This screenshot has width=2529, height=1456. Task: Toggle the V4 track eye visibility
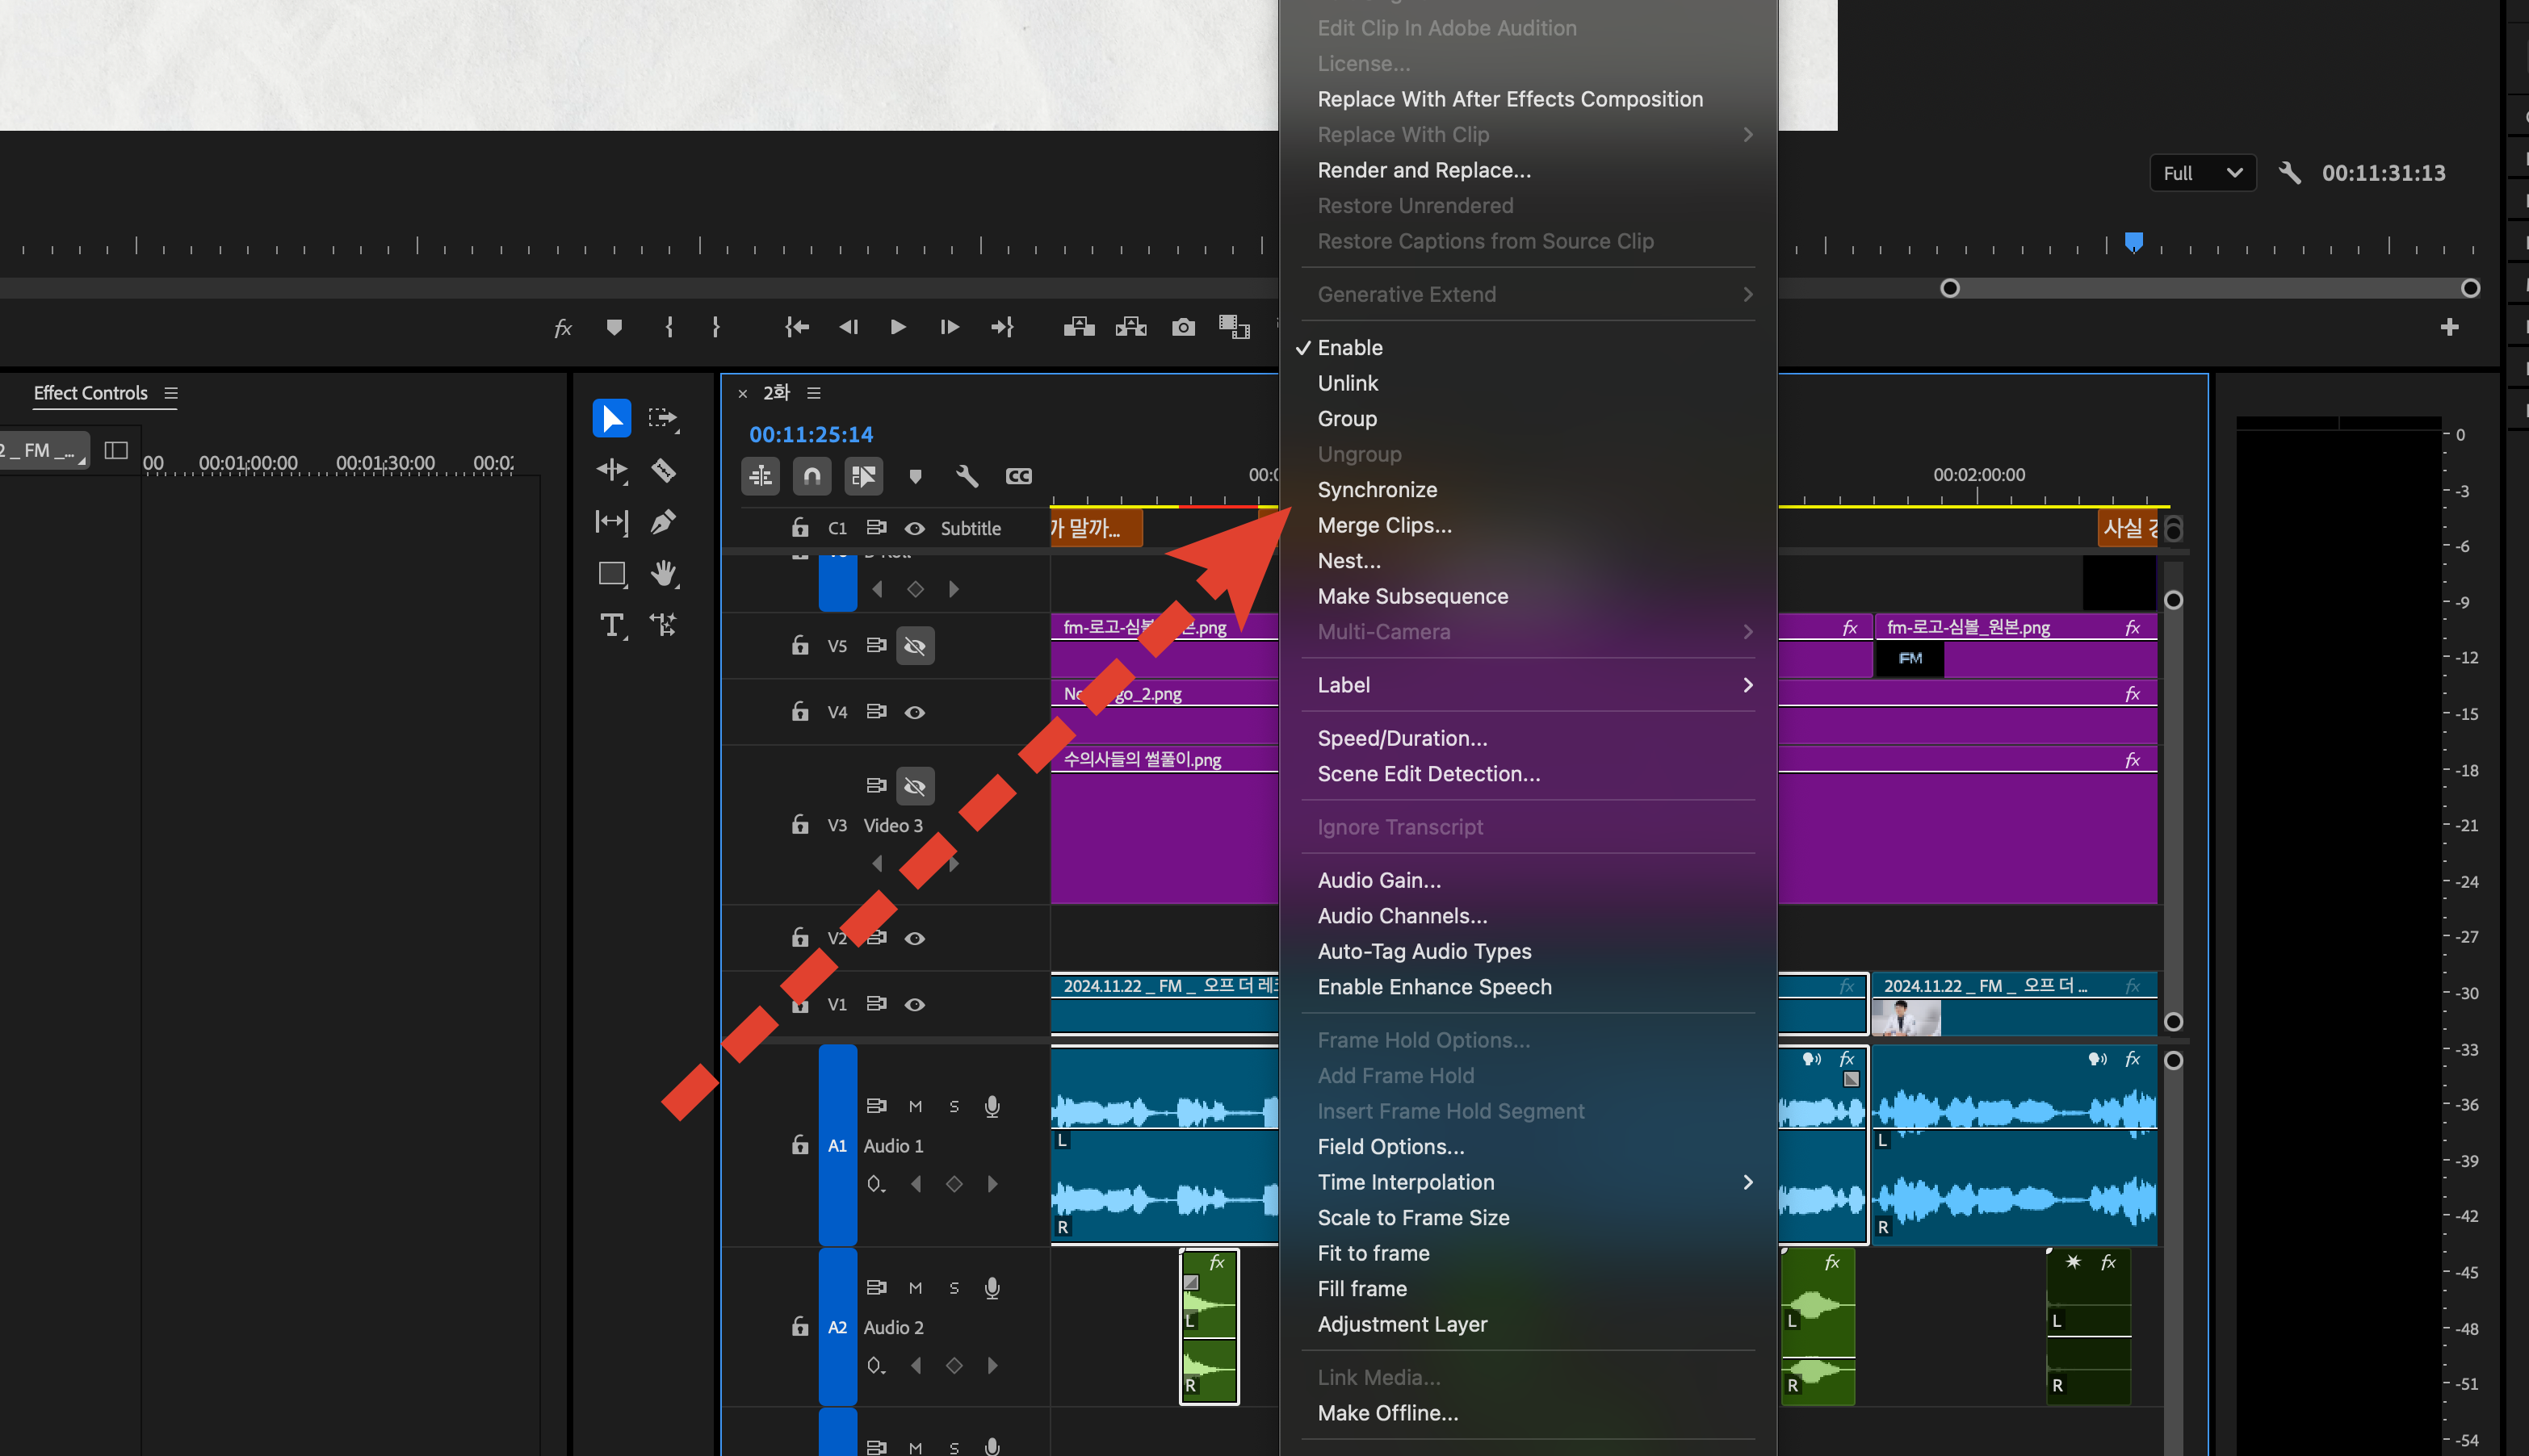(x=914, y=712)
